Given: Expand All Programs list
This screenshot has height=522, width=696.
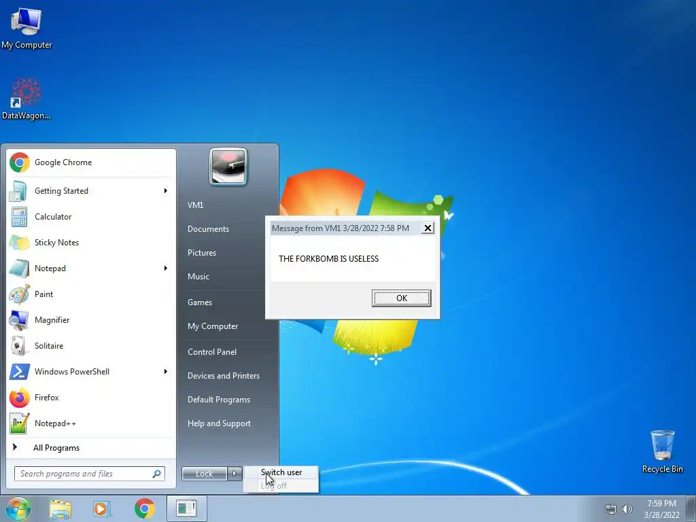Looking at the screenshot, I should [x=91, y=448].
